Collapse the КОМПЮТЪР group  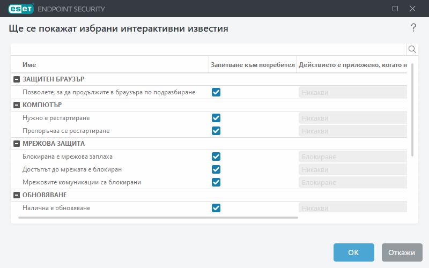coord(17,105)
